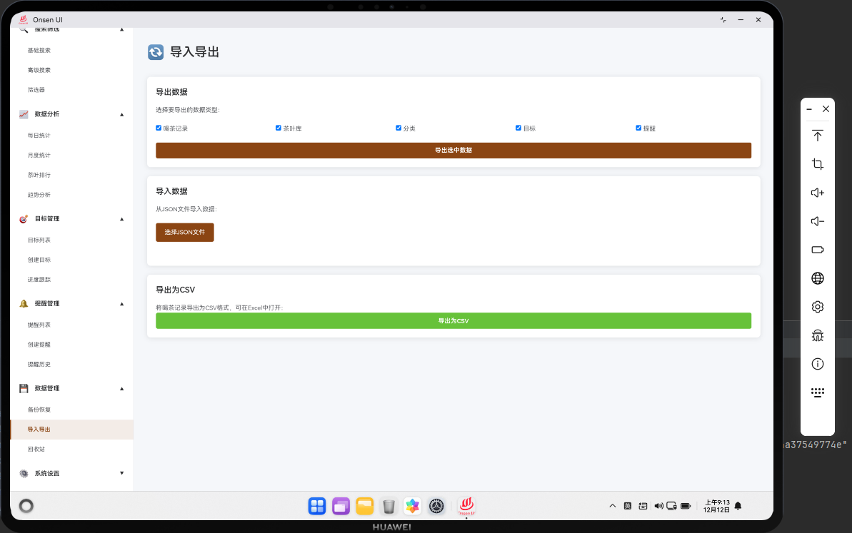Disable the 茶叶库 data type checkbox
This screenshot has width=852, height=533.
click(x=279, y=128)
